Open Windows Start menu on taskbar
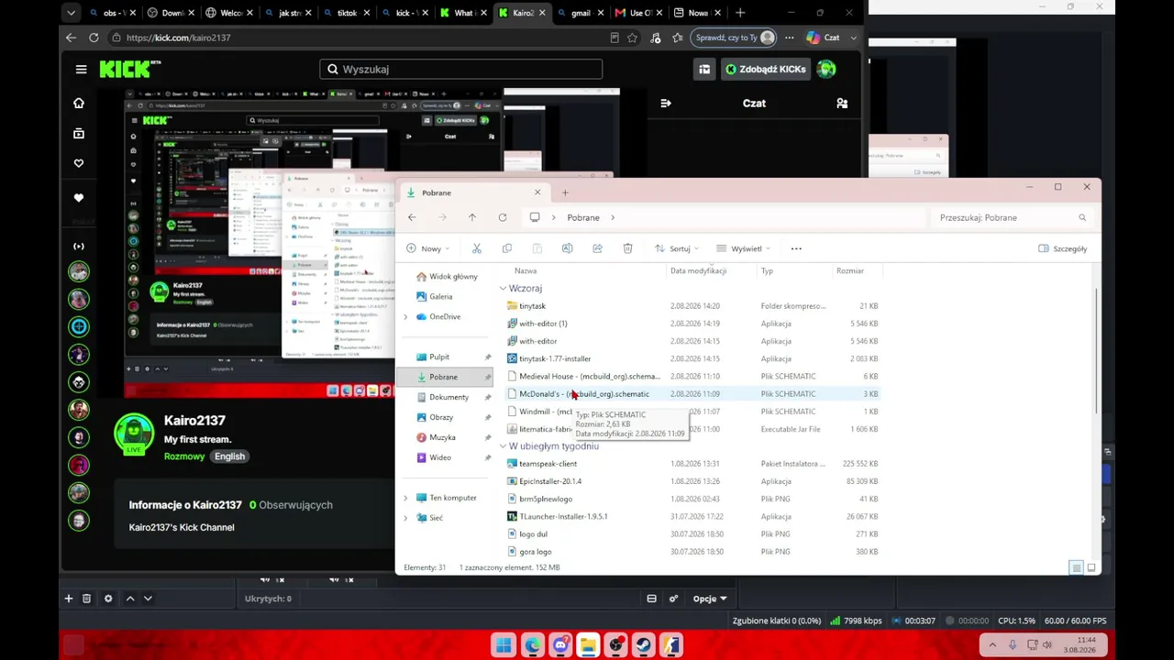This screenshot has height=660, width=1174. (x=504, y=645)
